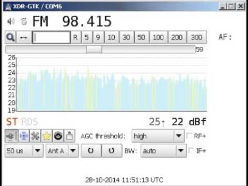Open the AGC threshold high dropdown
Image resolution: width=248 pixels, height=186 pixels.
158,136
